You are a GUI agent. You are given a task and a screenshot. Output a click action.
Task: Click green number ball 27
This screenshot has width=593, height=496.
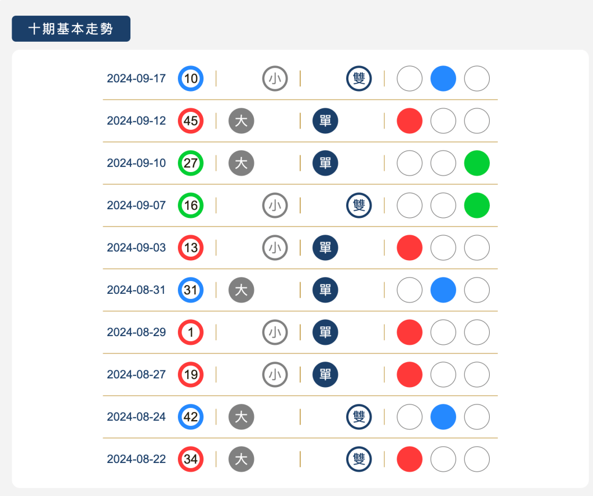pyautogui.click(x=191, y=163)
